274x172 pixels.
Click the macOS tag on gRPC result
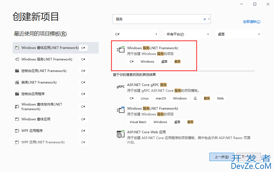pyautogui.click(x=161, y=98)
